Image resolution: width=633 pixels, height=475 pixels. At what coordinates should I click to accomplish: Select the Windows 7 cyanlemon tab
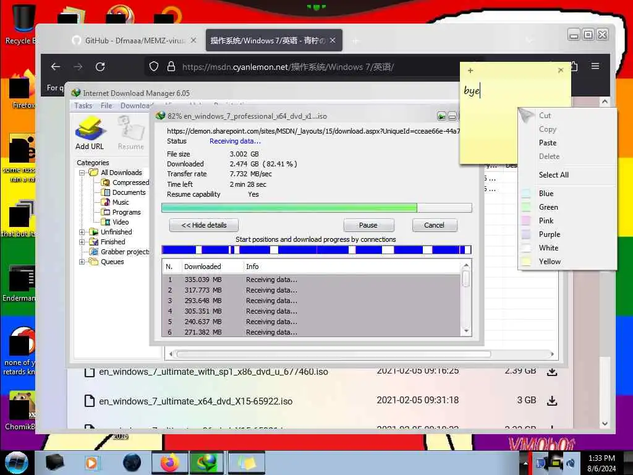tap(268, 40)
